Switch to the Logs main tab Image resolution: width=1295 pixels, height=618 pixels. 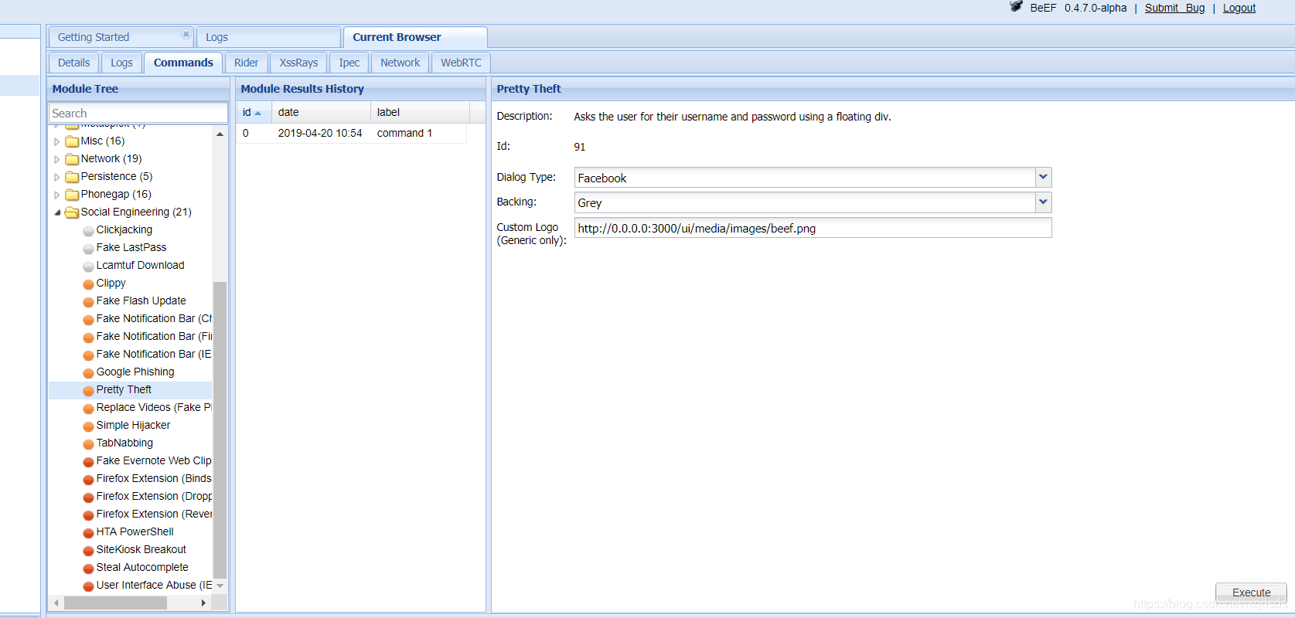coord(268,37)
